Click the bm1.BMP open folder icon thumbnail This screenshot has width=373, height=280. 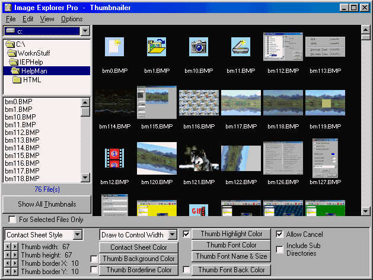click(x=157, y=47)
